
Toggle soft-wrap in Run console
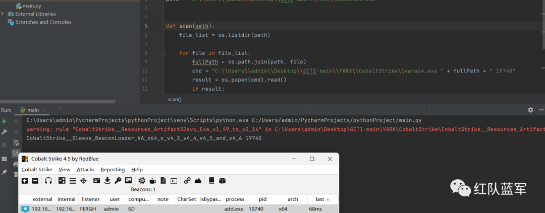click(x=16, y=143)
